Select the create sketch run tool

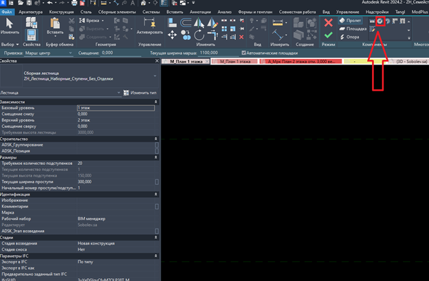[x=372, y=29]
